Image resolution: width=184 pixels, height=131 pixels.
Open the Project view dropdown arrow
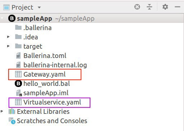pyautogui.click(x=39, y=8)
